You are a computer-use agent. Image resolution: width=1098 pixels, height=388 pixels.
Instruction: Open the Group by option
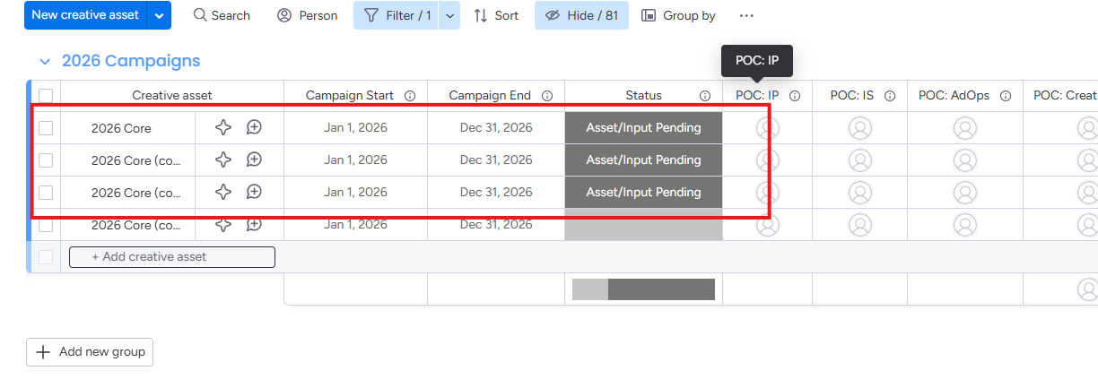(678, 15)
